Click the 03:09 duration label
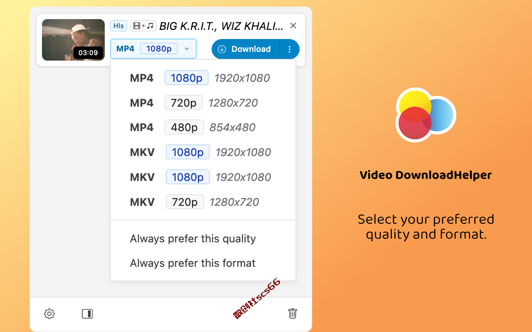 tap(88, 53)
